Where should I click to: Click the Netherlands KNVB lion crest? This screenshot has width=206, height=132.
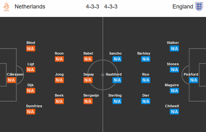pos(6,7)
